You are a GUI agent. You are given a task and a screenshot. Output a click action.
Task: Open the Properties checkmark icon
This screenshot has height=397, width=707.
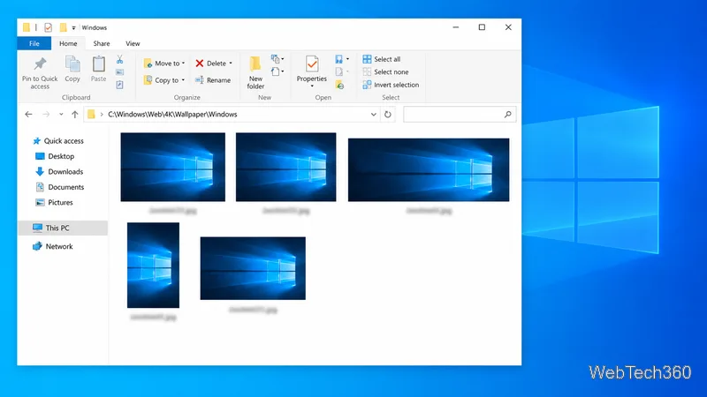pyautogui.click(x=312, y=64)
